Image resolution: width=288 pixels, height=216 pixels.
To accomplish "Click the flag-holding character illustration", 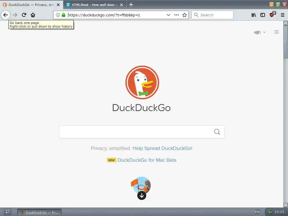I will click(x=141, y=184).
